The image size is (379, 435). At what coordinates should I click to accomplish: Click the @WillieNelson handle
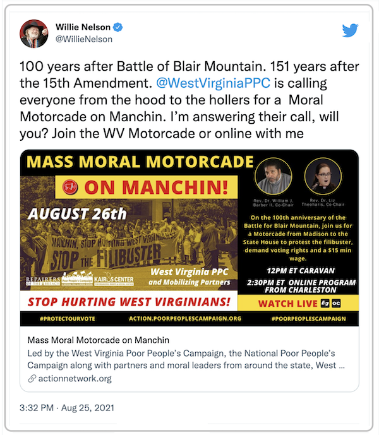pyautogui.click(x=84, y=39)
